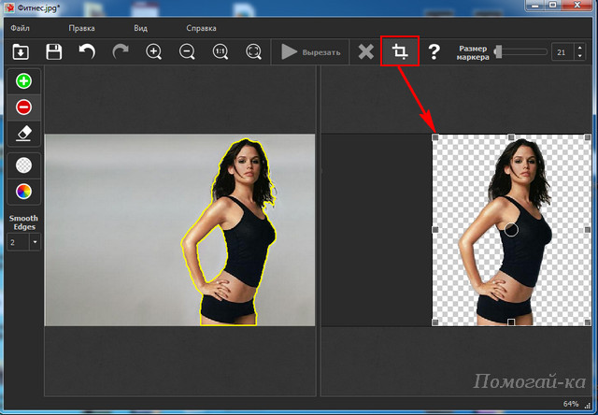Set zoom to 1:1 actual size
This screenshot has height=415, width=598.
tap(221, 52)
